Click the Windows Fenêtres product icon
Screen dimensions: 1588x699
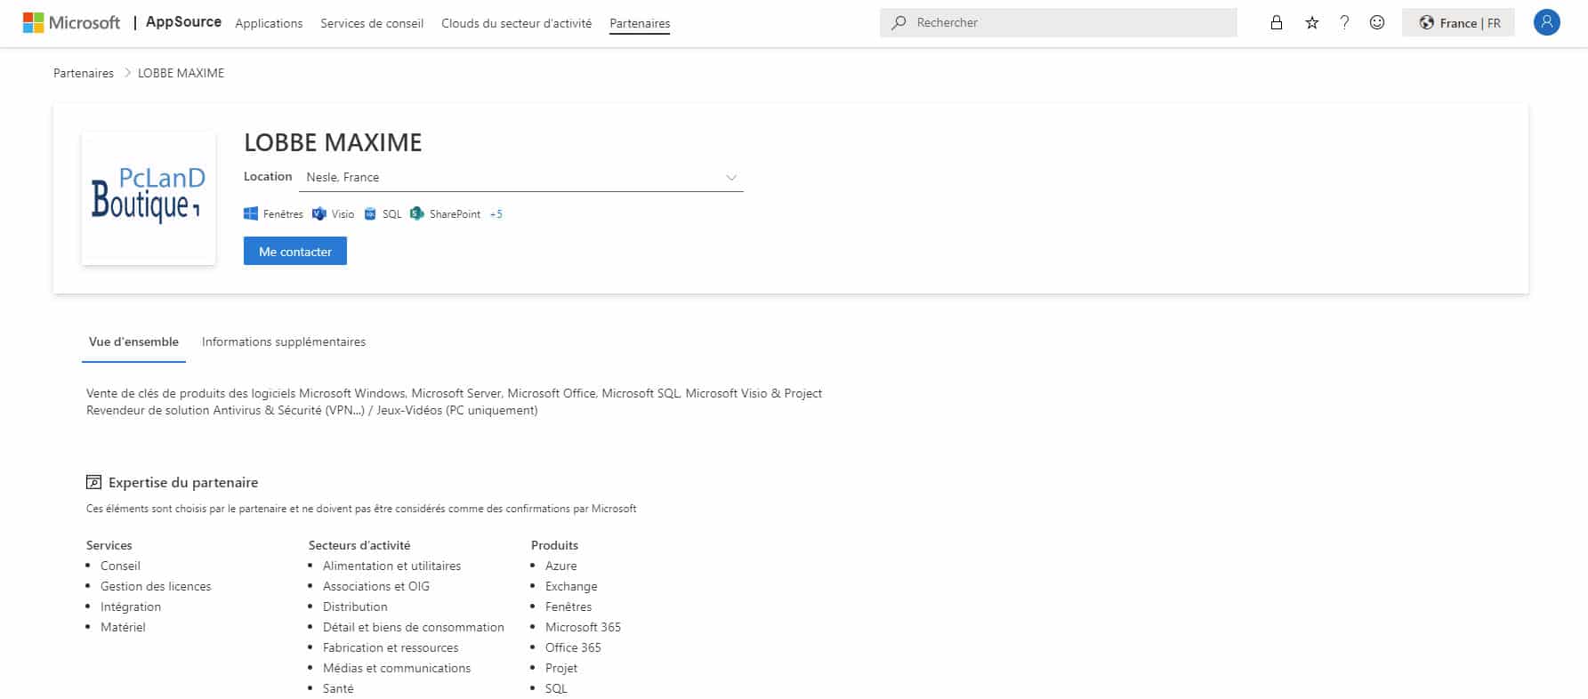click(x=251, y=213)
